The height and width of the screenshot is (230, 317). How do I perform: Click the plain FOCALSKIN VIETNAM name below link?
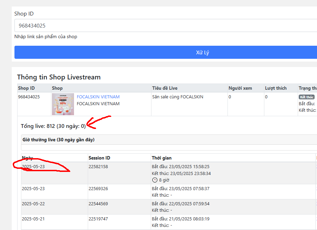[x=98, y=103]
